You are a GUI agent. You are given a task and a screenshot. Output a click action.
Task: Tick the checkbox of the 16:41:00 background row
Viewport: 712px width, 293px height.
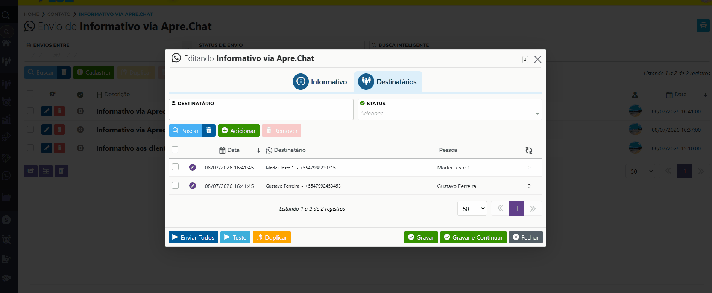coord(30,111)
